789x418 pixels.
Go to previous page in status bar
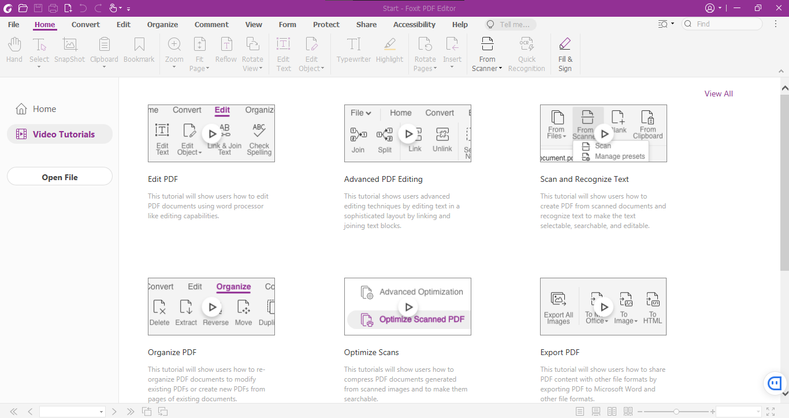(x=30, y=412)
